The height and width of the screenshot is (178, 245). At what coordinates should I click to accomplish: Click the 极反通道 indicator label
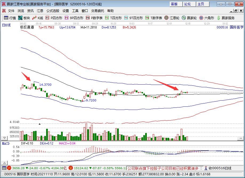27,27
